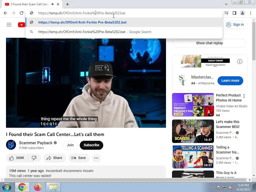Image resolution: width=256 pixels, height=192 pixels.
Task: Click inside the address bar URL text
Action: pyautogui.click(x=82, y=13)
